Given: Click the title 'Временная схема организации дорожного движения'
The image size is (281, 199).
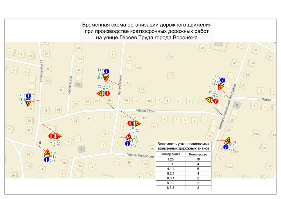Looking at the screenshot, I should pyautogui.click(x=146, y=25).
